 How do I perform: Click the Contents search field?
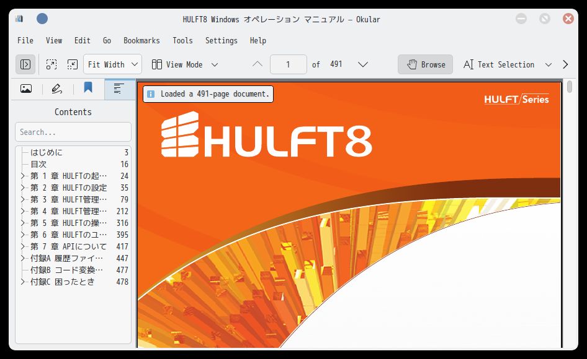[x=73, y=132]
